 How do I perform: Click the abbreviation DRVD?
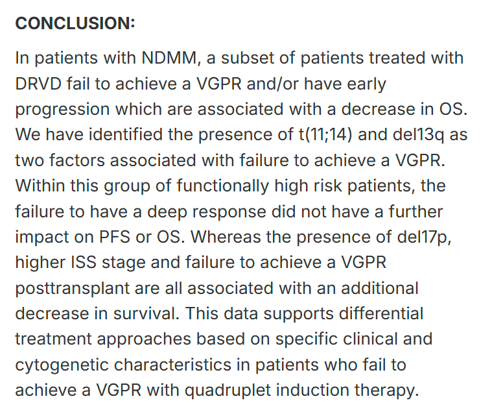tap(38, 84)
